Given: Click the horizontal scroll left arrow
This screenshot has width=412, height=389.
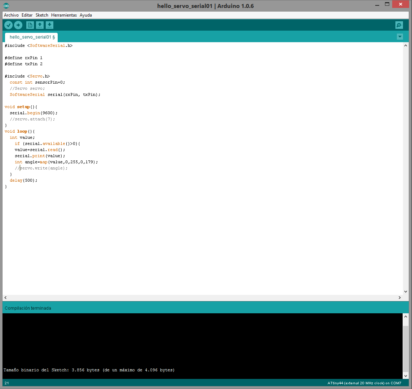Looking at the screenshot, I should 5,297.
